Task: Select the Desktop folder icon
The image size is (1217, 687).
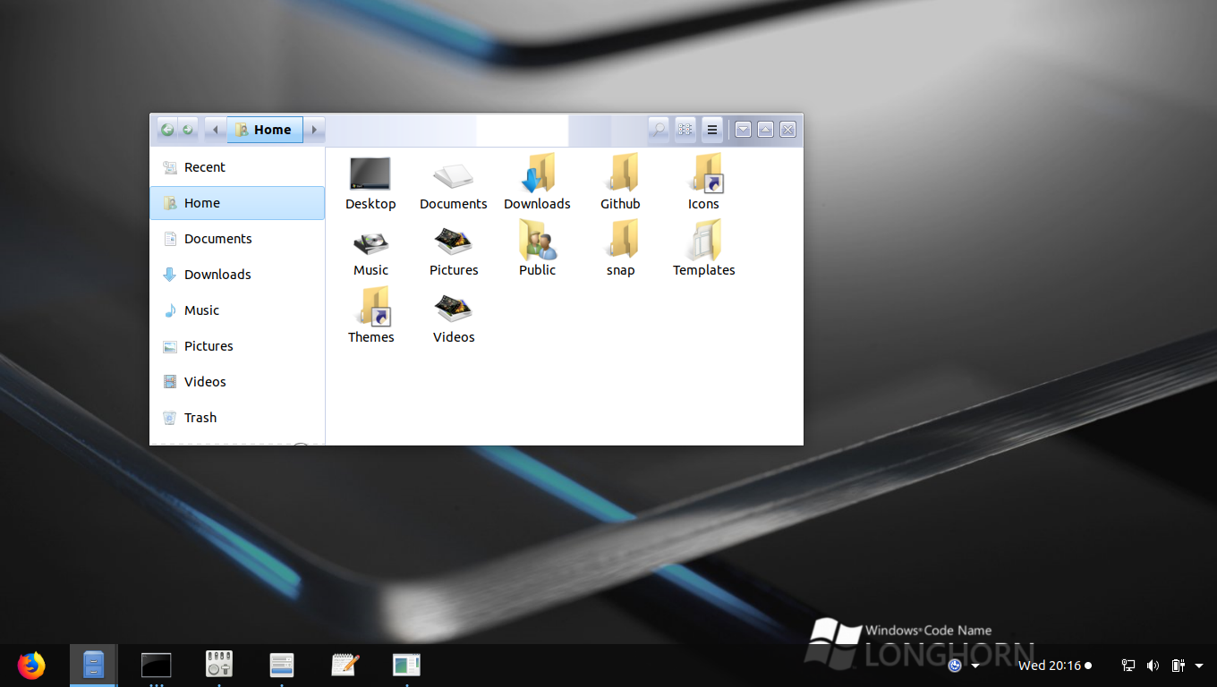Action: tap(370, 174)
